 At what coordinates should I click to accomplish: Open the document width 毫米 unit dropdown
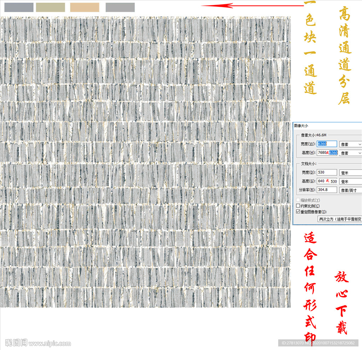tap(350, 172)
